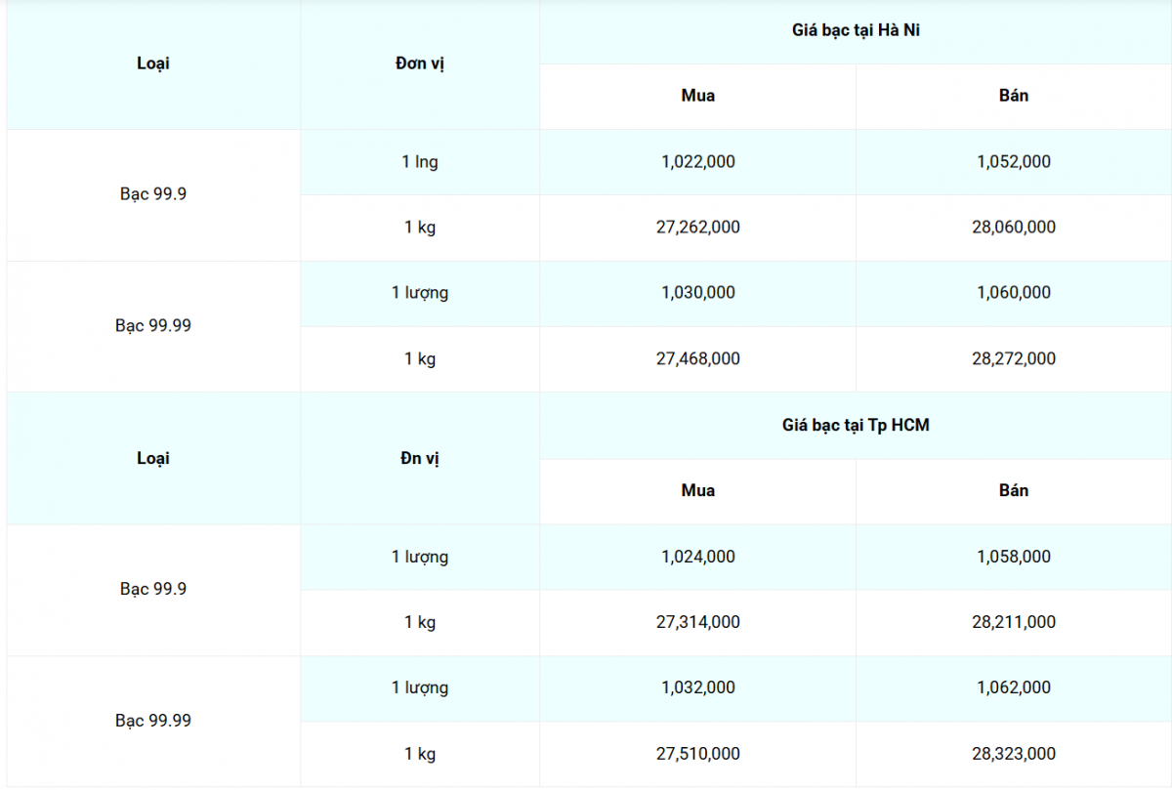
Task: Click the 27,314,000 cell
Action: [697, 622]
